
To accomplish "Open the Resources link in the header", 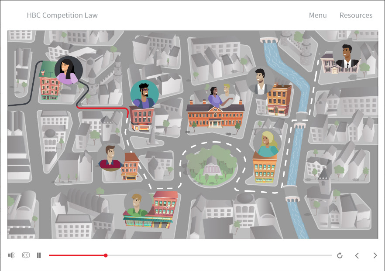I will [x=356, y=15].
